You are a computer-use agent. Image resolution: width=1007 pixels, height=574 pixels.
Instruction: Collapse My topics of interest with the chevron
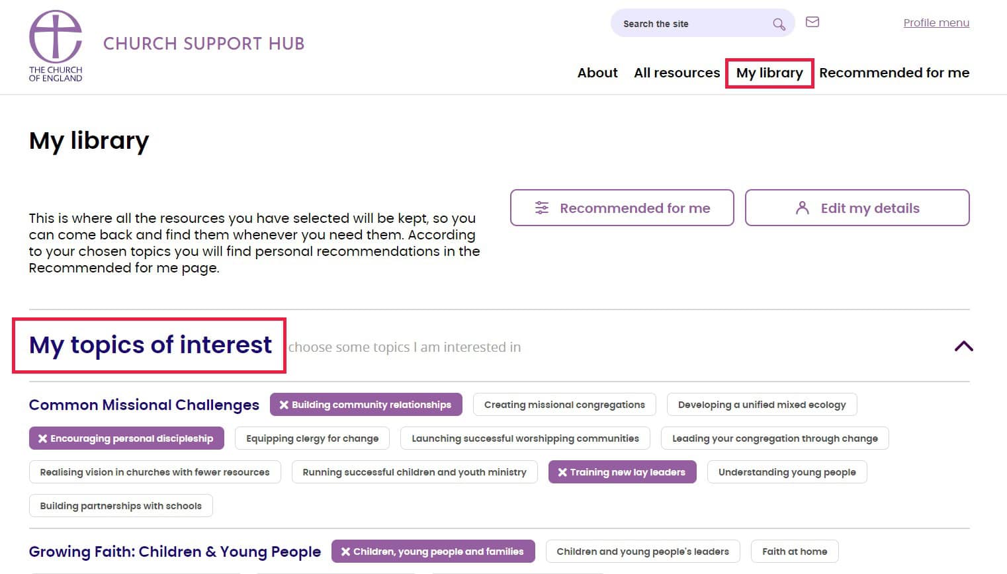[x=964, y=346]
